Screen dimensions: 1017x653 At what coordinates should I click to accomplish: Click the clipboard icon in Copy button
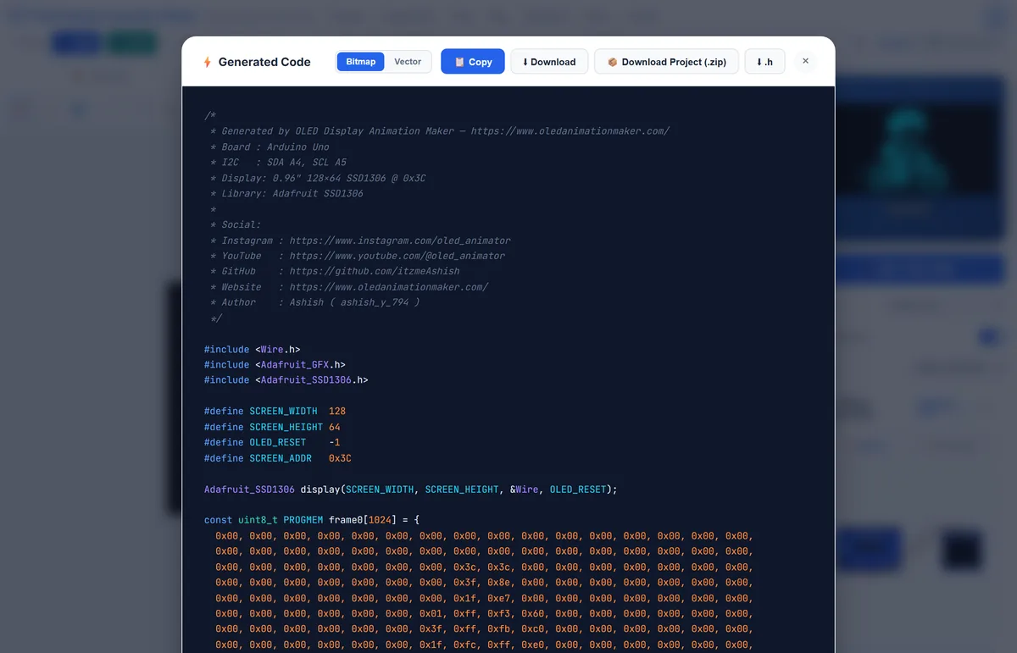(x=459, y=62)
